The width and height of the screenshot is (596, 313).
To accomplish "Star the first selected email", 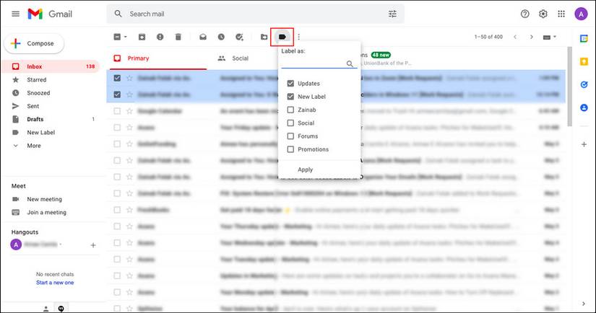I will pos(129,78).
